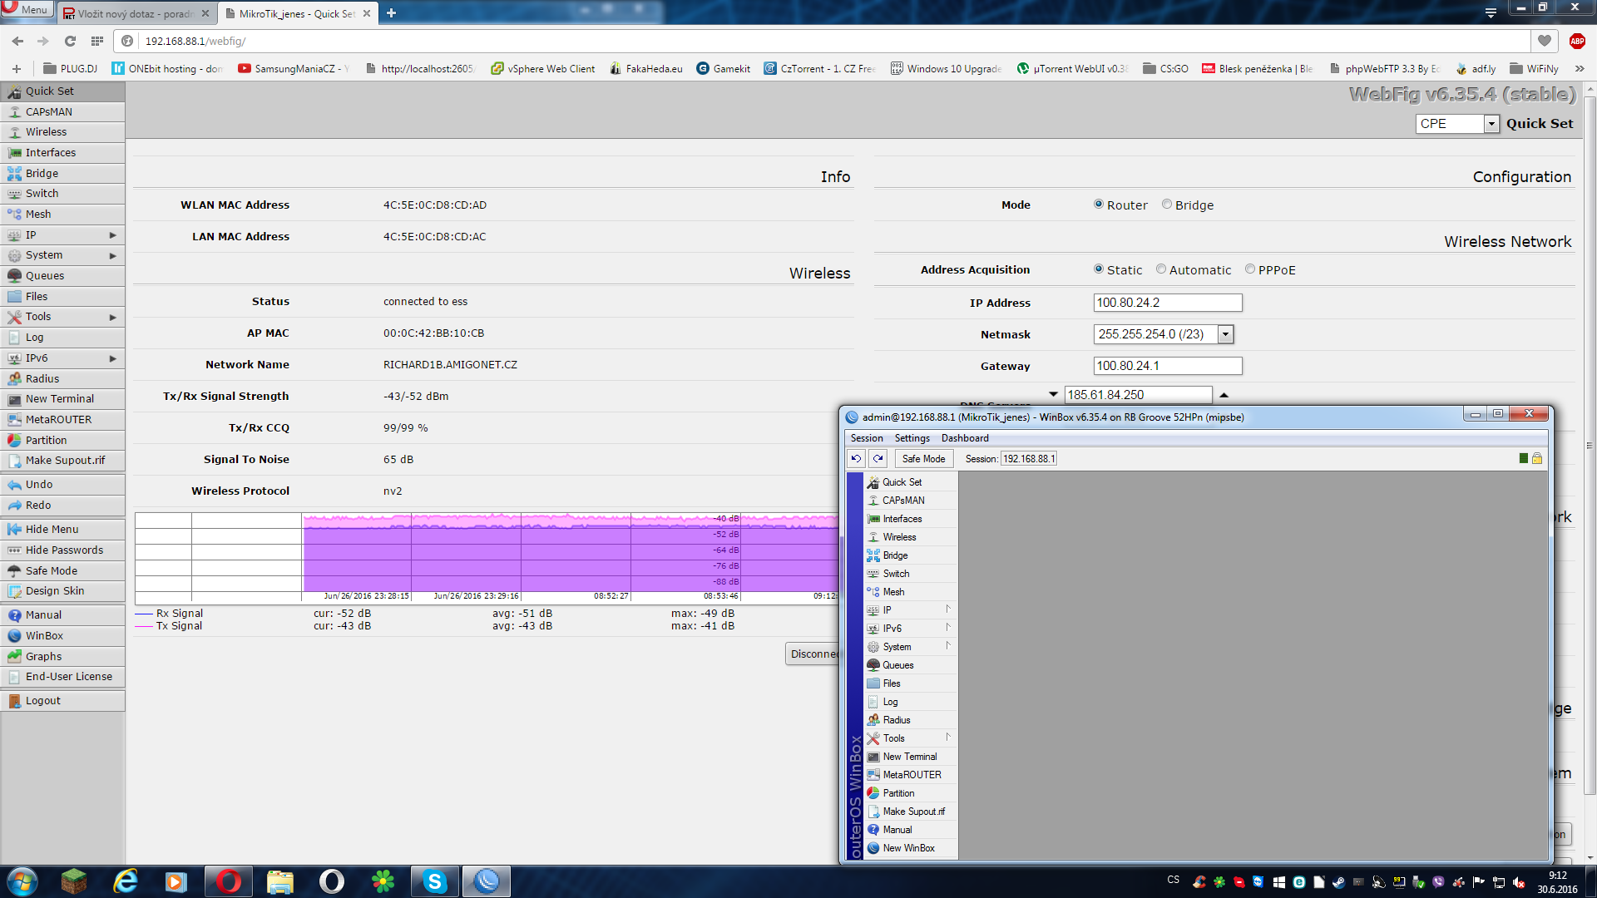Click the Gateway input field
Viewport: 1597px width, 898px height.
[1167, 366]
